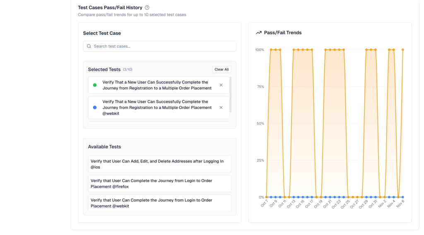The height and width of the screenshot is (235, 424).
Task: Click the green dot of first selected test
Action: pyautogui.click(x=95, y=85)
